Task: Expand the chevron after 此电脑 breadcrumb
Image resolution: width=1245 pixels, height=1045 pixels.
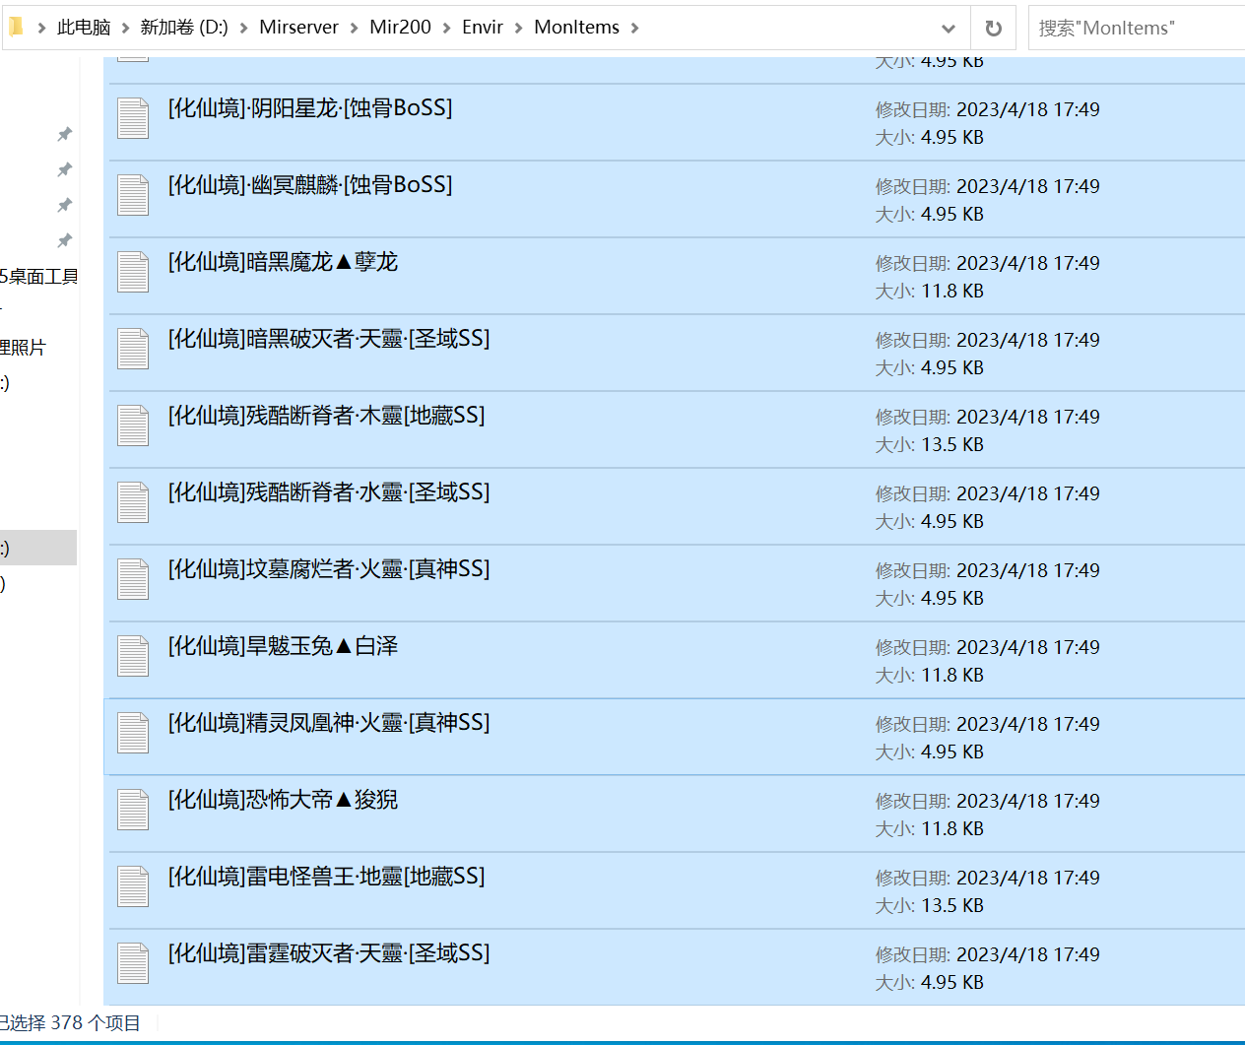Action: coord(125,29)
